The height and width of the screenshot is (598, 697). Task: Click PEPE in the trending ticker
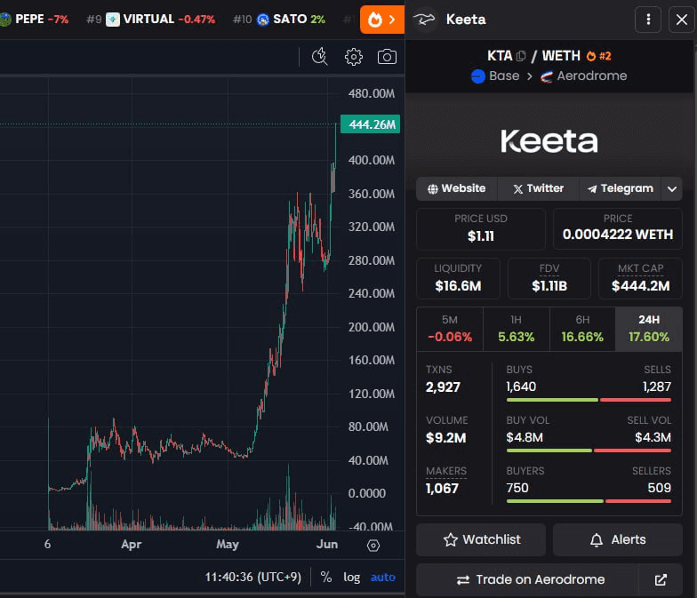point(35,20)
